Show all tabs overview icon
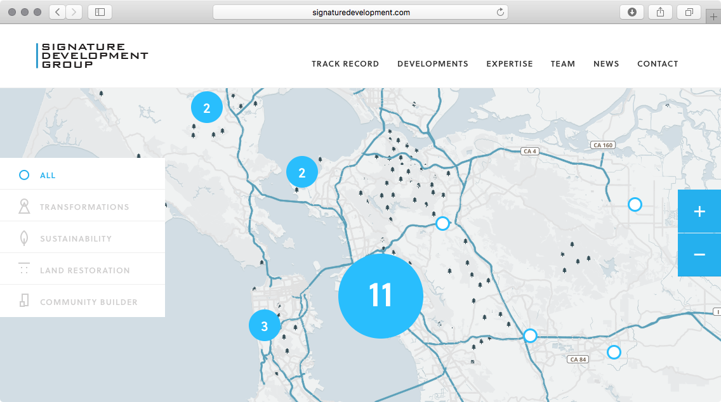This screenshot has height=402, width=721. point(689,12)
